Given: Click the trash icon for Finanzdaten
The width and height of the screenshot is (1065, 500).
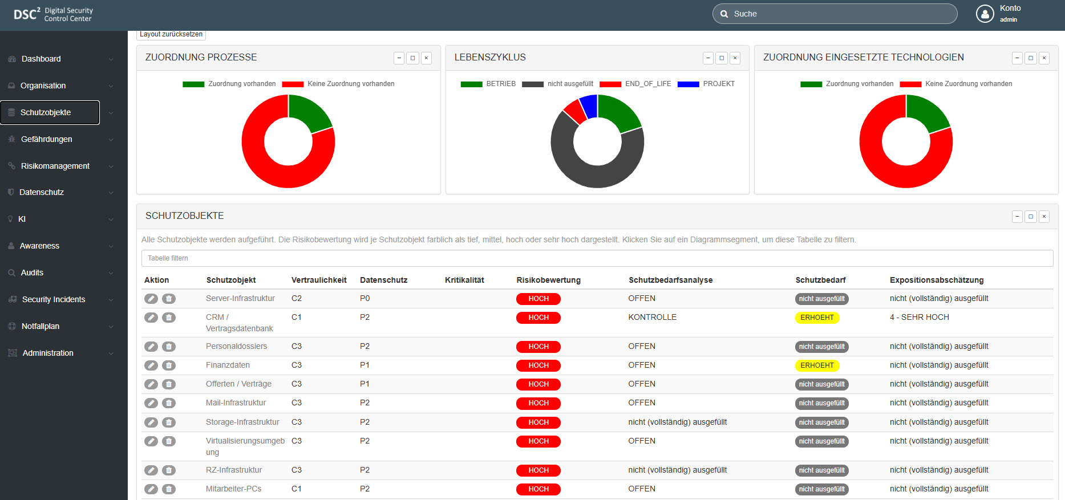Looking at the screenshot, I should tap(169, 365).
